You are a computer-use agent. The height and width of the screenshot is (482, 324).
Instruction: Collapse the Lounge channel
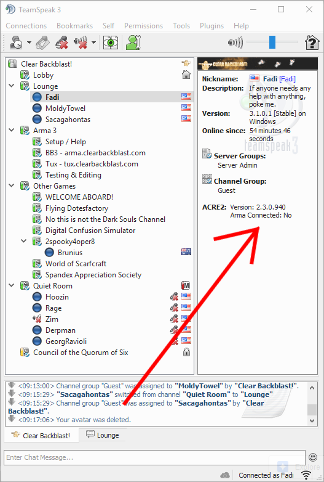coord(11,86)
